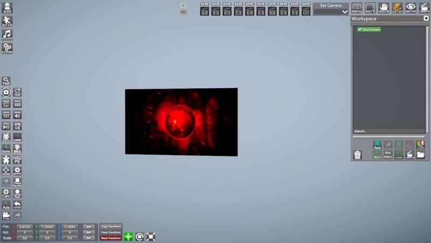
Task: Click the TXT icon
Action: click(x=6, y=115)
